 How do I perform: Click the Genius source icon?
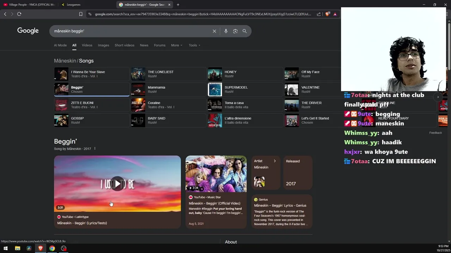point(256,200)
